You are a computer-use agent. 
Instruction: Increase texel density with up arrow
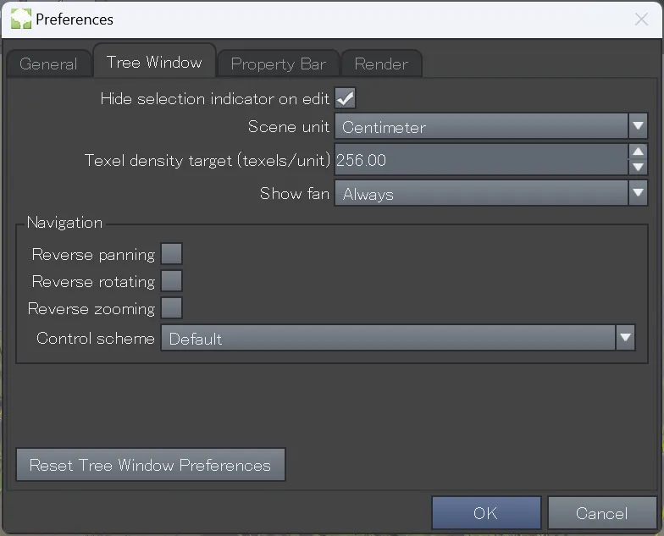point(639,152)
